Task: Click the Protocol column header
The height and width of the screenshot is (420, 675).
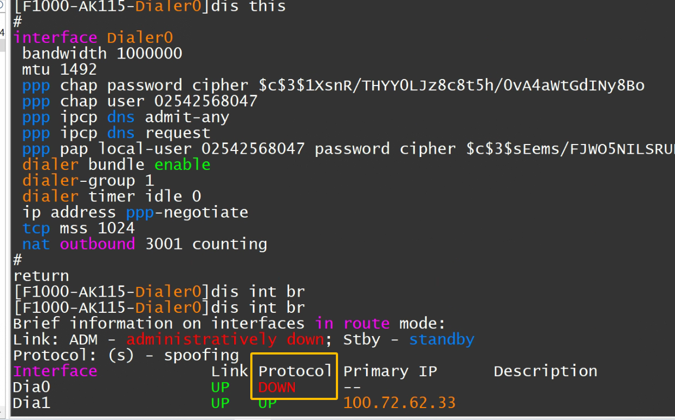Action: tap(295, 371)
